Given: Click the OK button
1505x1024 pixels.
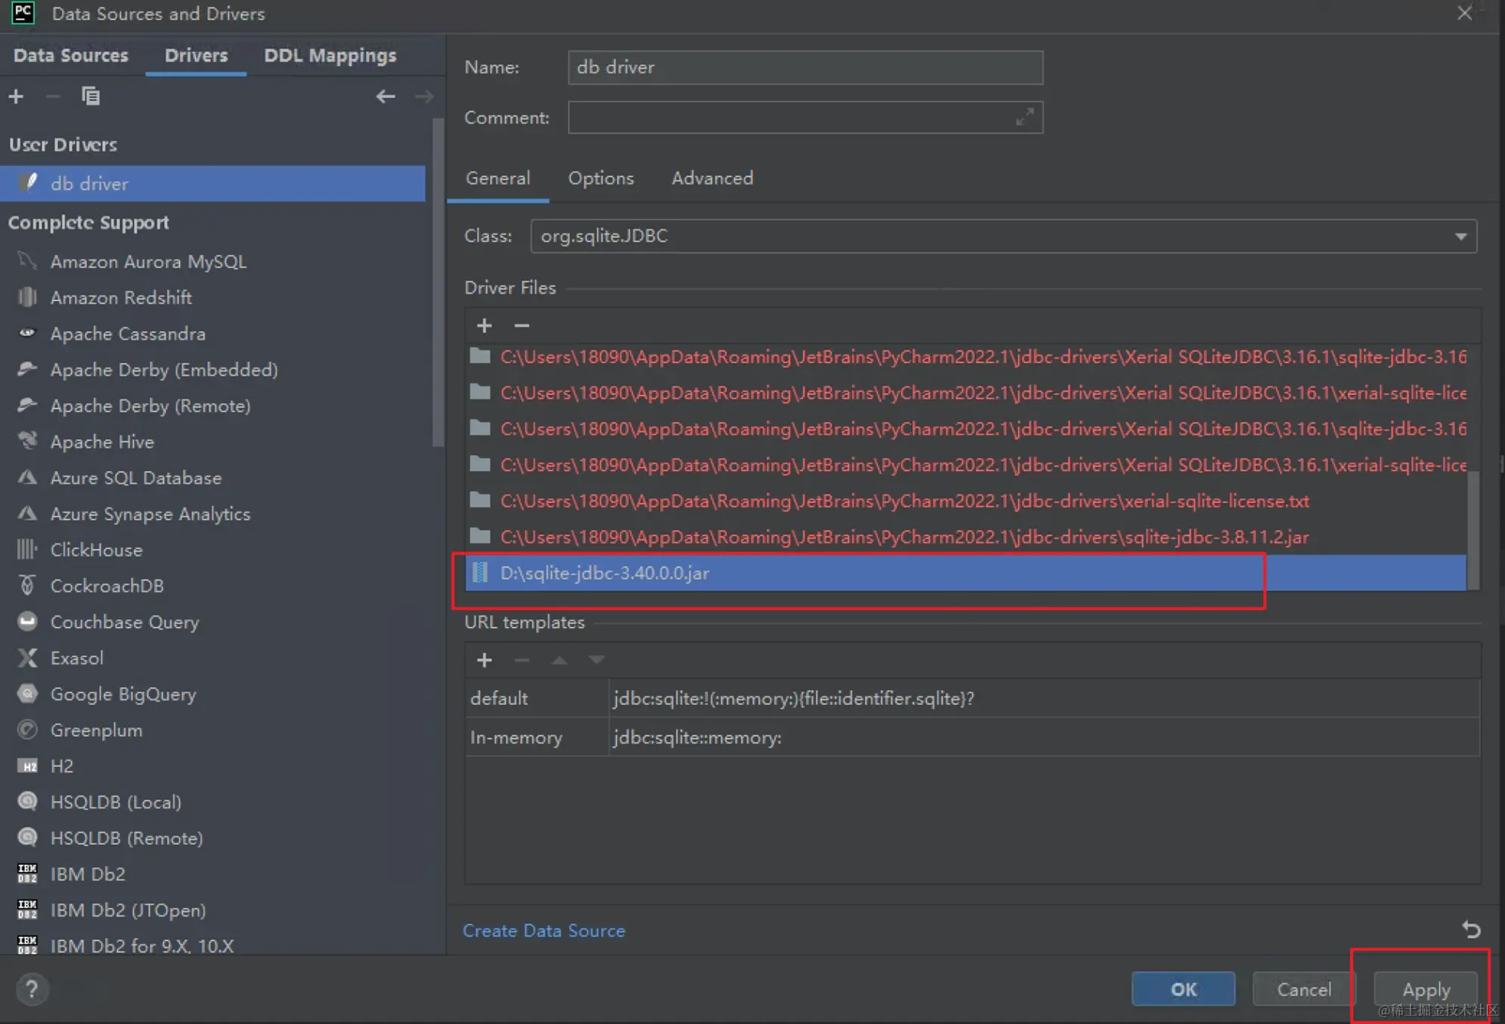Looking at the screenshot, I should pos(1183,989).
